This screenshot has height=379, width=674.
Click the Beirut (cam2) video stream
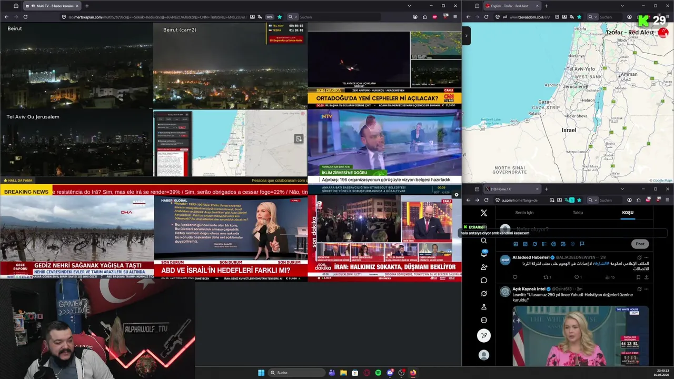(x=230, y=66)
